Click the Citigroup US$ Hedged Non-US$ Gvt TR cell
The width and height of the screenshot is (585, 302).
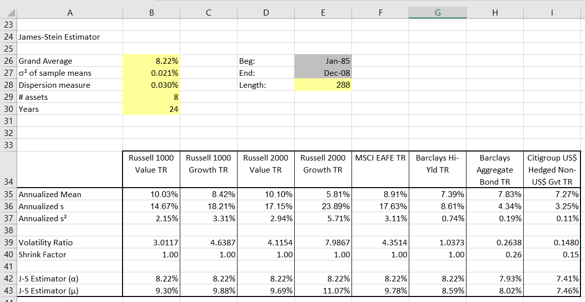(552, 170)
